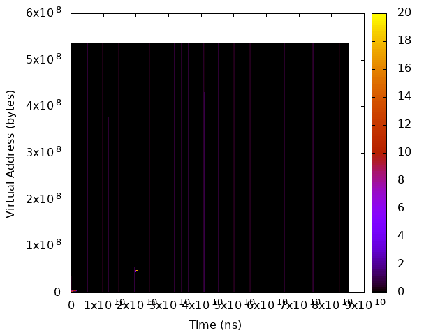Click the "Time (ns)" x-axis title

pos(215,325)
